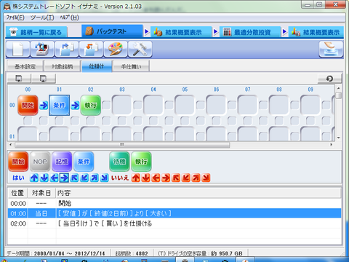Open the ツール(T) menu
The height and width of the screenshot is (262, 349).
coord(42,17)
